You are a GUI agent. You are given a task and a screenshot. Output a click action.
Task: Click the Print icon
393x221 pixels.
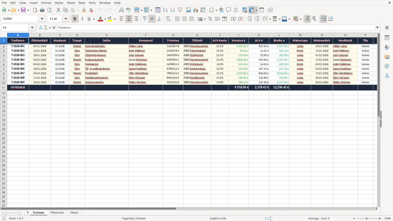[42, 10]
